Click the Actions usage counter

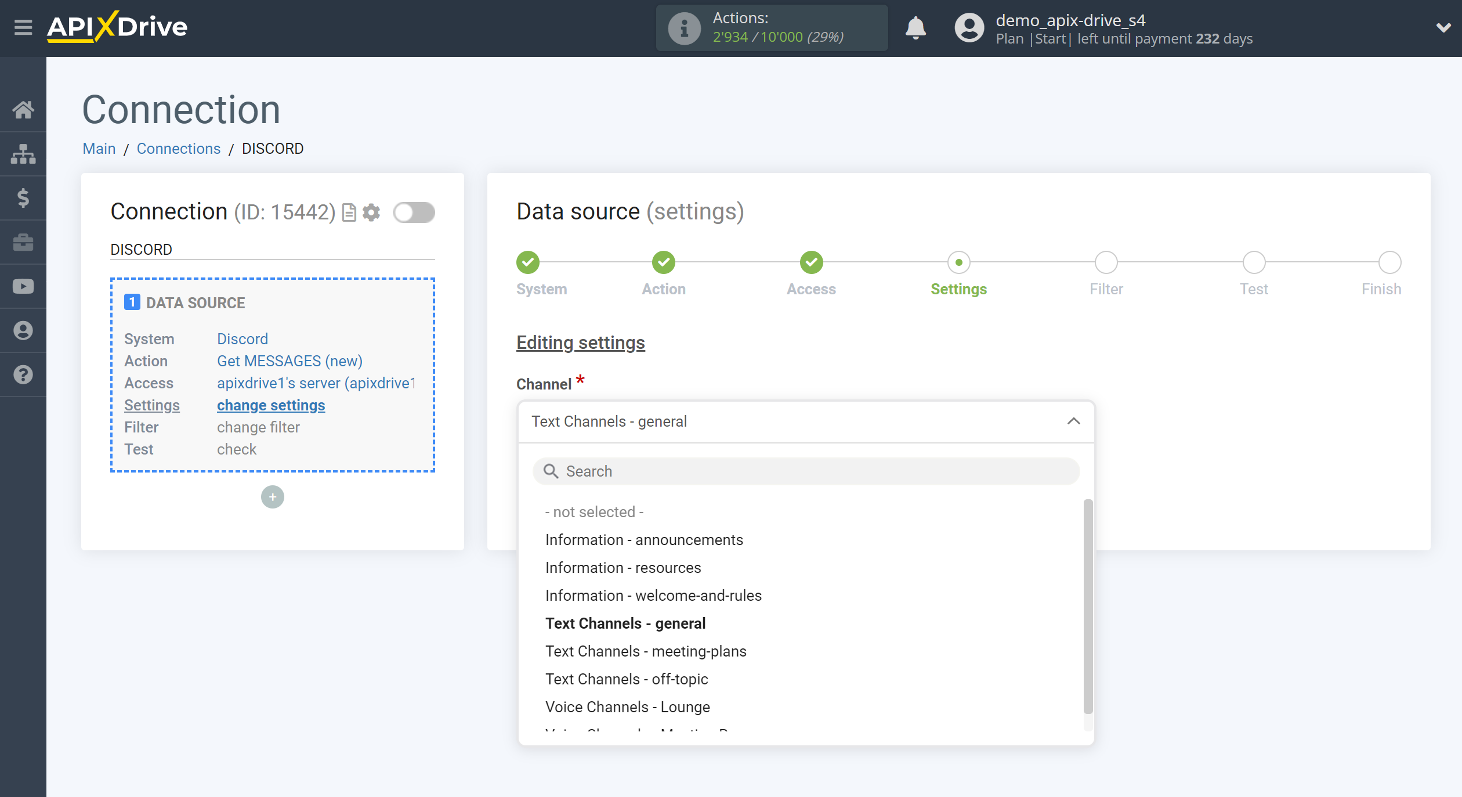click(778, 37)
